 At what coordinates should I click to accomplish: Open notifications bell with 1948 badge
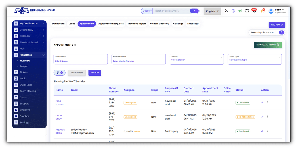tap(254, 10)
